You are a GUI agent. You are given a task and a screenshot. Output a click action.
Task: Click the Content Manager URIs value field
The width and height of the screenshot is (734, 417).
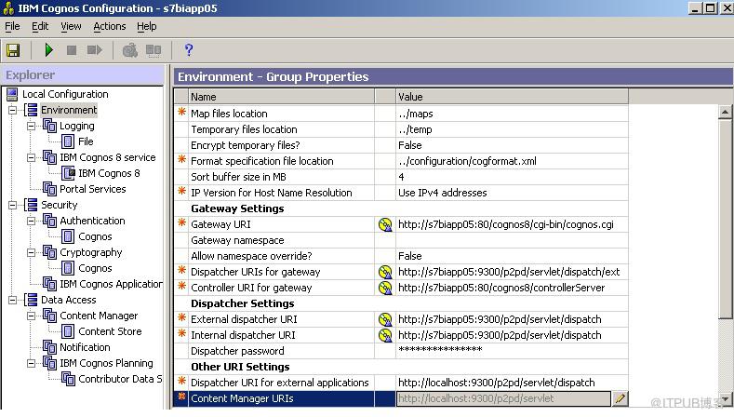tap(503, 398)
